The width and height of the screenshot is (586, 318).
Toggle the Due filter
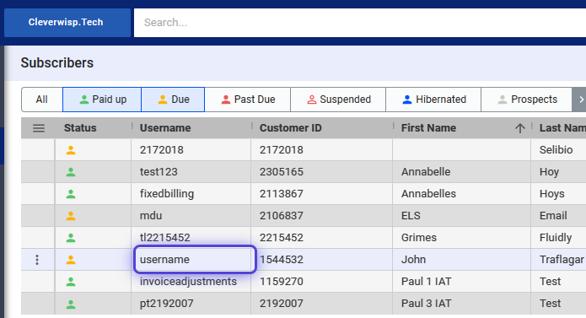point(173,100)
